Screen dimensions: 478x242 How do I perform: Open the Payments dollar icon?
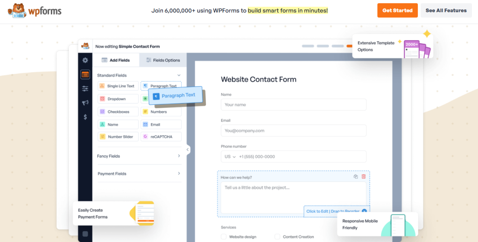click(85, 117)
